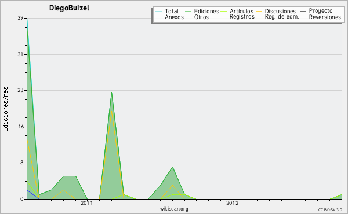
Task: Click the Reversiones legend entry
Action: (x=320, y=17)
